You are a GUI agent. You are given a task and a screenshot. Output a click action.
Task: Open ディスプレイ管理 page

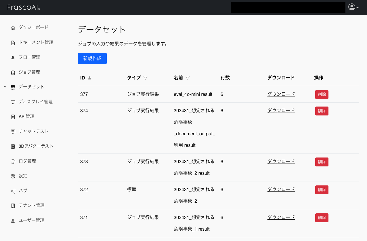click(x=36, y=102)
